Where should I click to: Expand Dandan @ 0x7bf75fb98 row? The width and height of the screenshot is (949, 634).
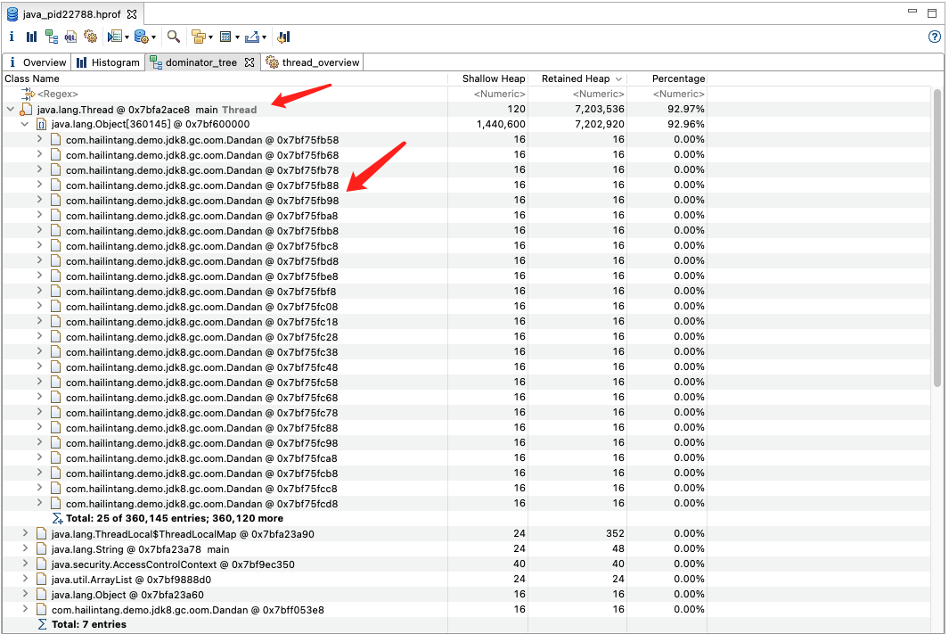(x=39, y=200)
